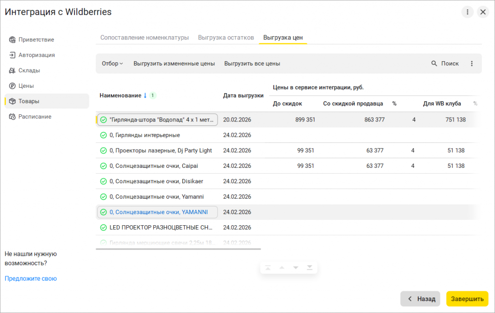This screenshot has height=313, width=495.
Task: Click the sort arrow next to Наименование
Action: point(145,95)
